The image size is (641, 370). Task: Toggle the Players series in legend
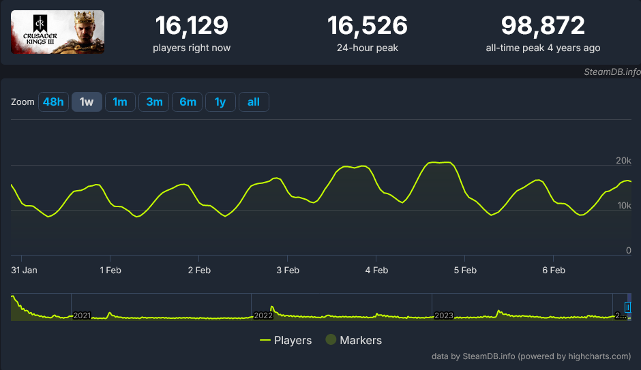click(x=286, y=340)
